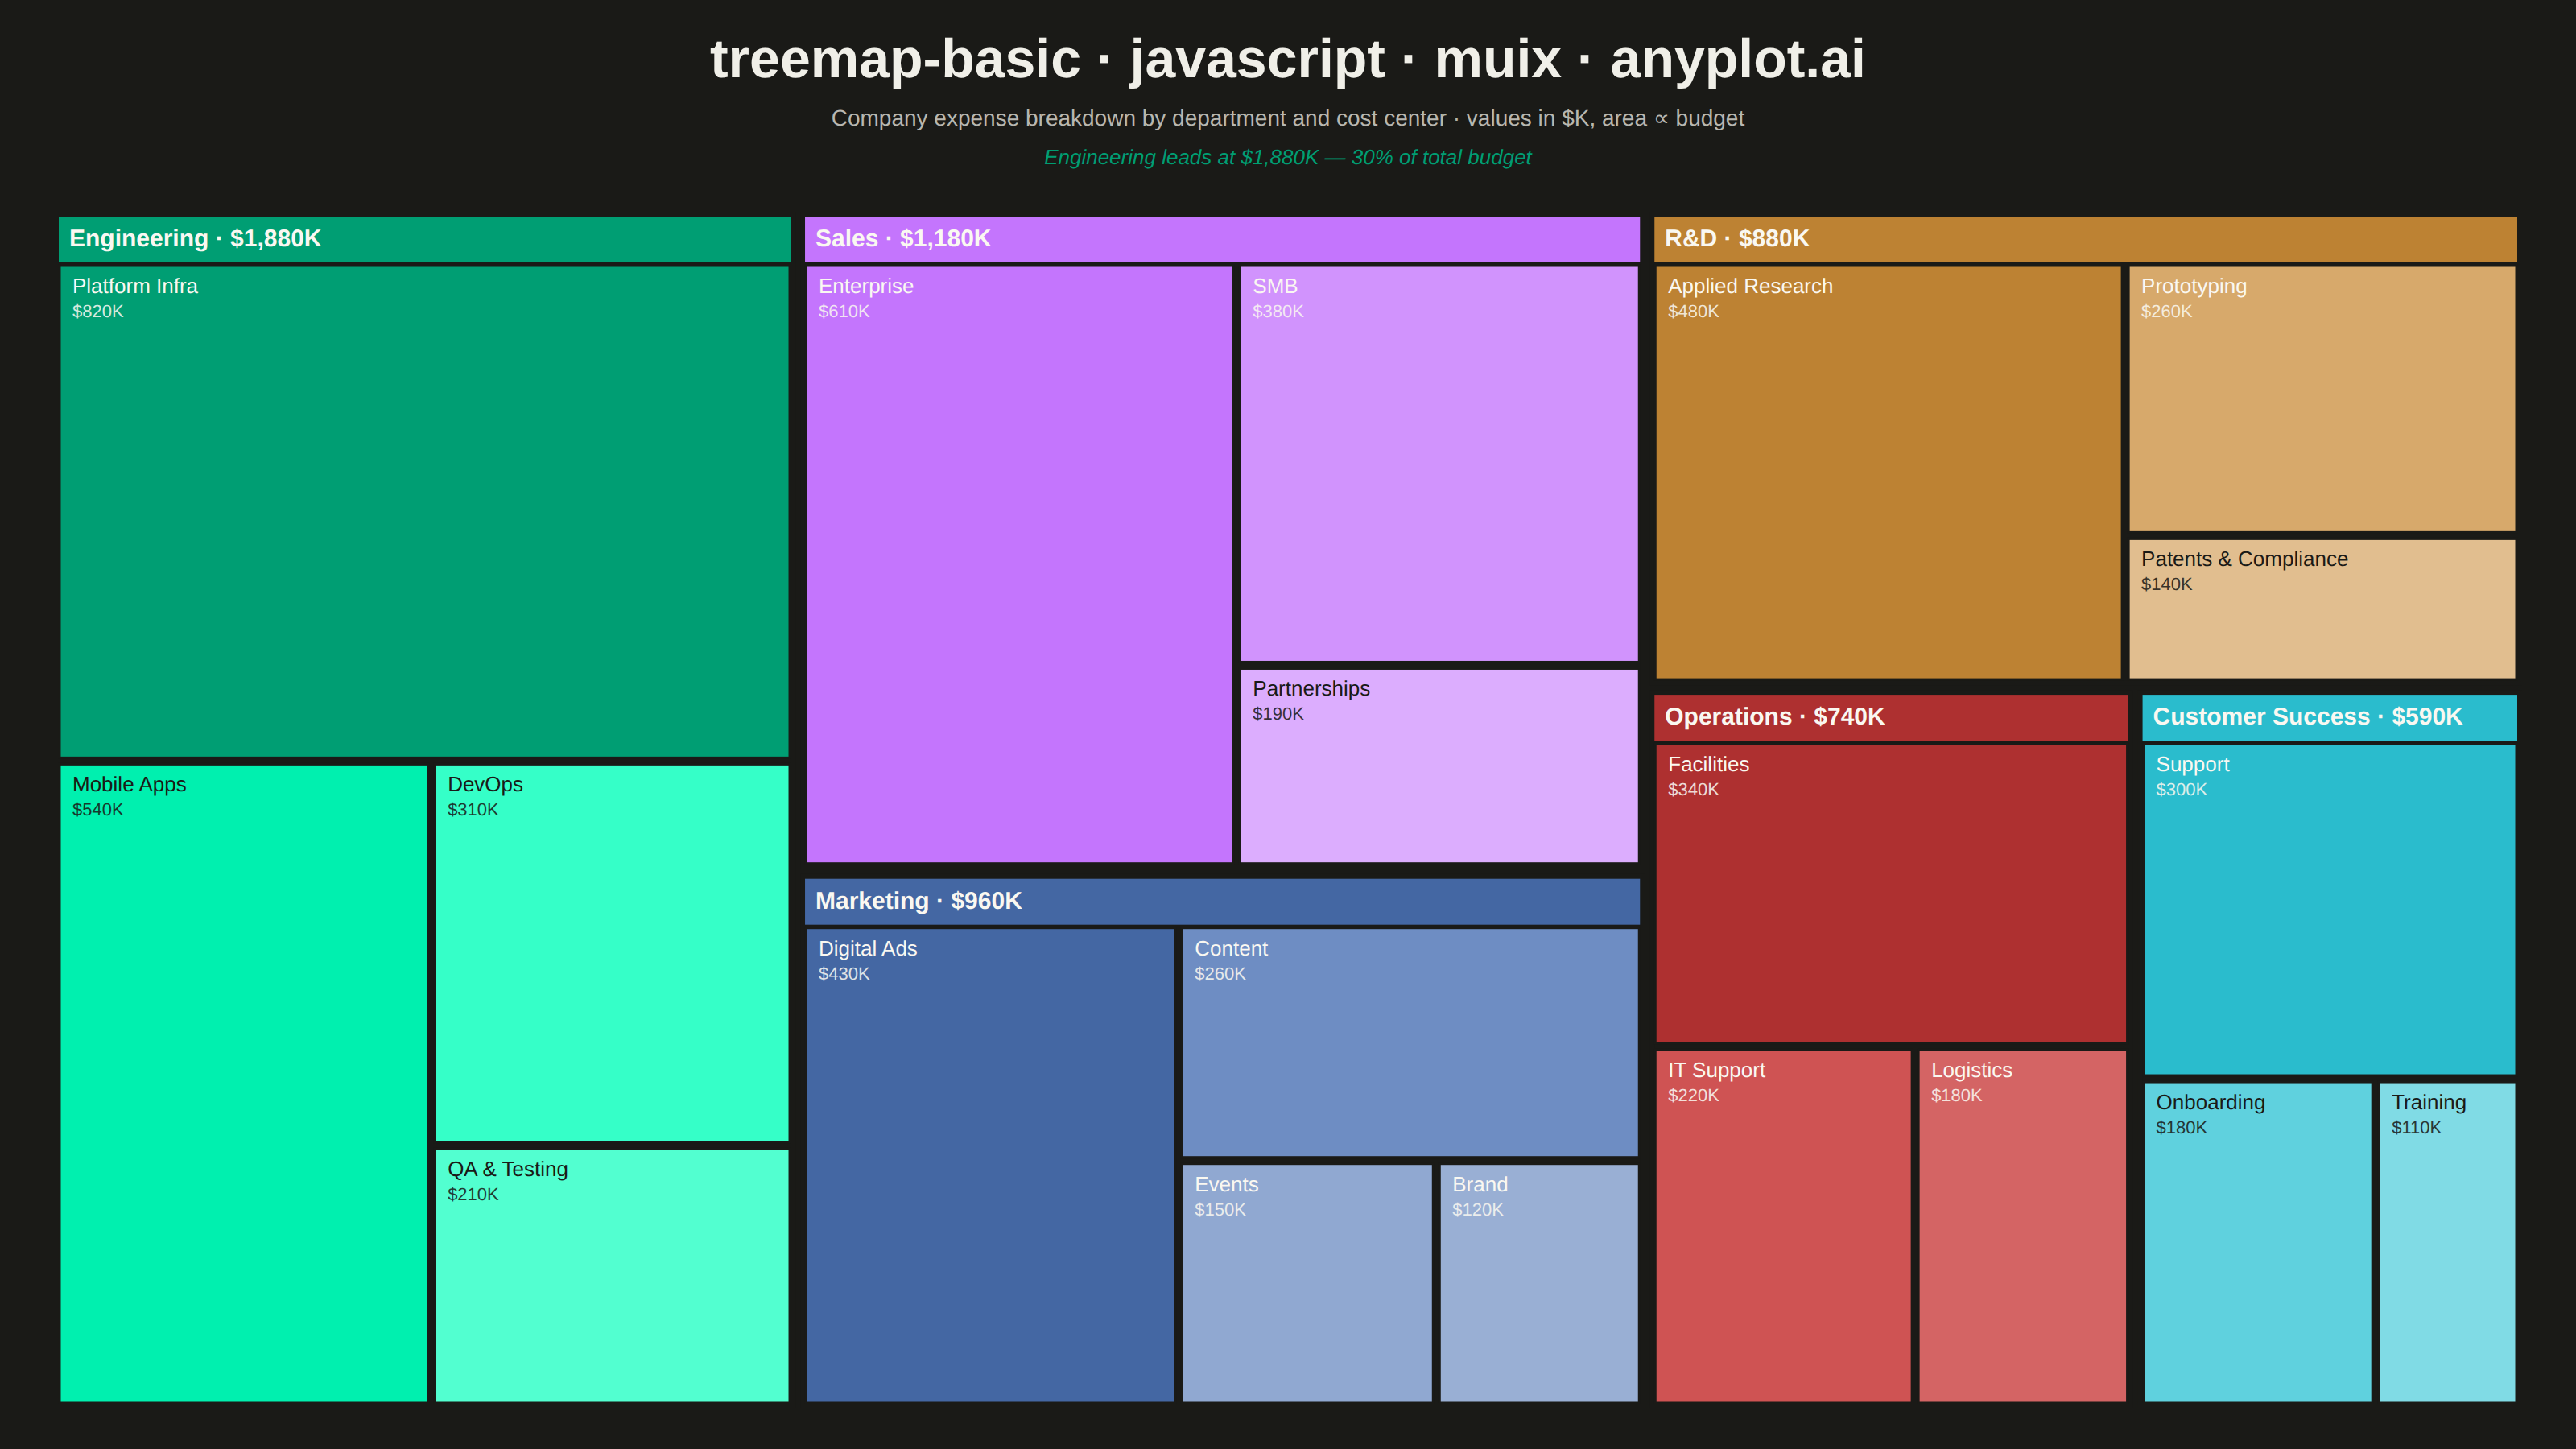The height and width of the screenshot is (1449, 2576).
Task: Click the chart title "treemap-basic · javascript · muix · anyplot.ai"
Action: [x=1288, y=59]
